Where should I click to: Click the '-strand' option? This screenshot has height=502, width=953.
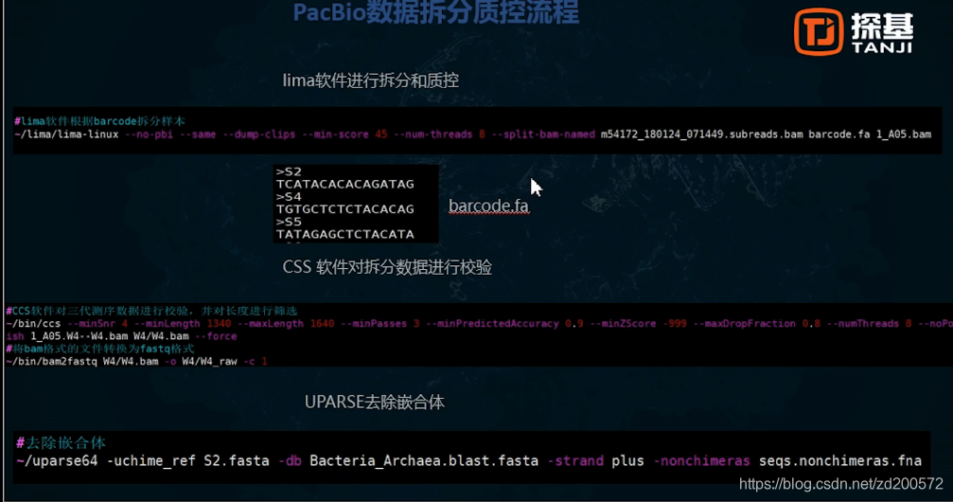point(575,460)
